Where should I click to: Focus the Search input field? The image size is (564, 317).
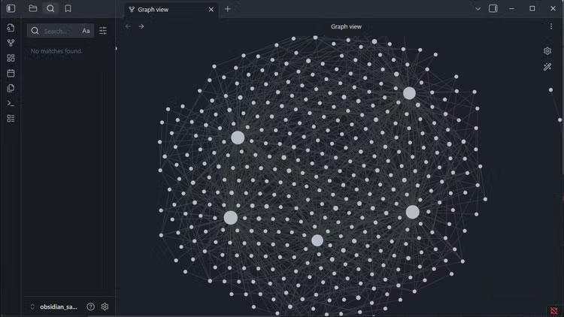(x=60, y=31)
